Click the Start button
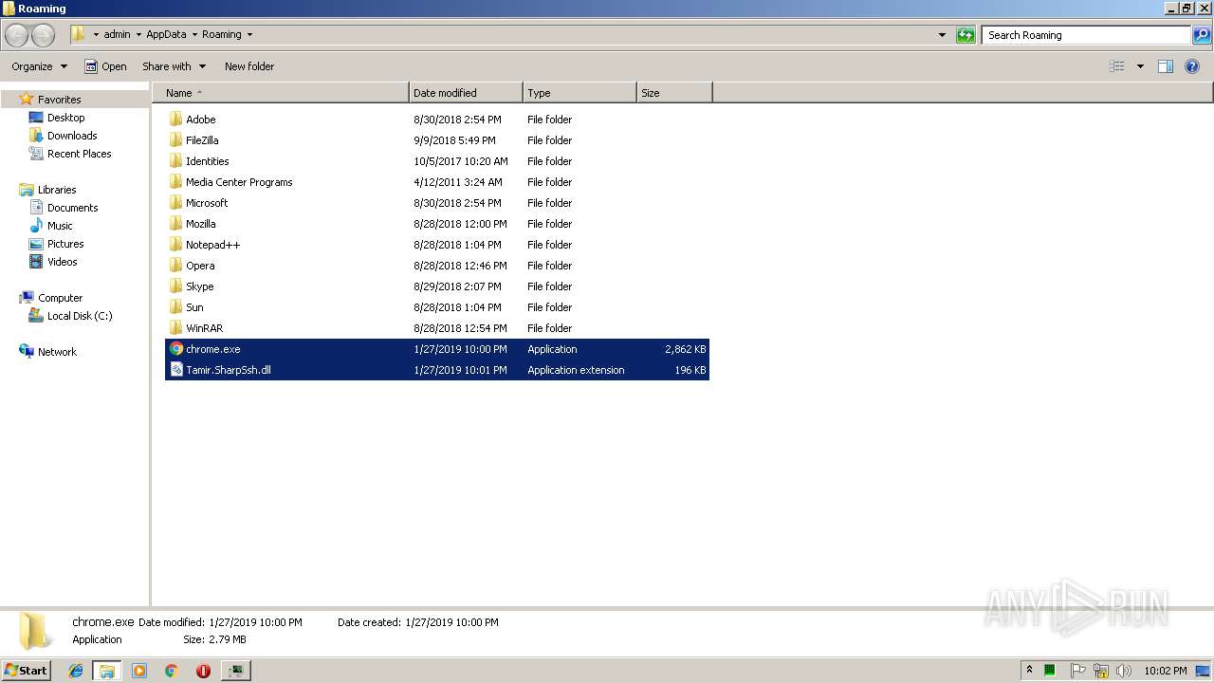This screenshot has height=683, width=1214. click(26, 671)
